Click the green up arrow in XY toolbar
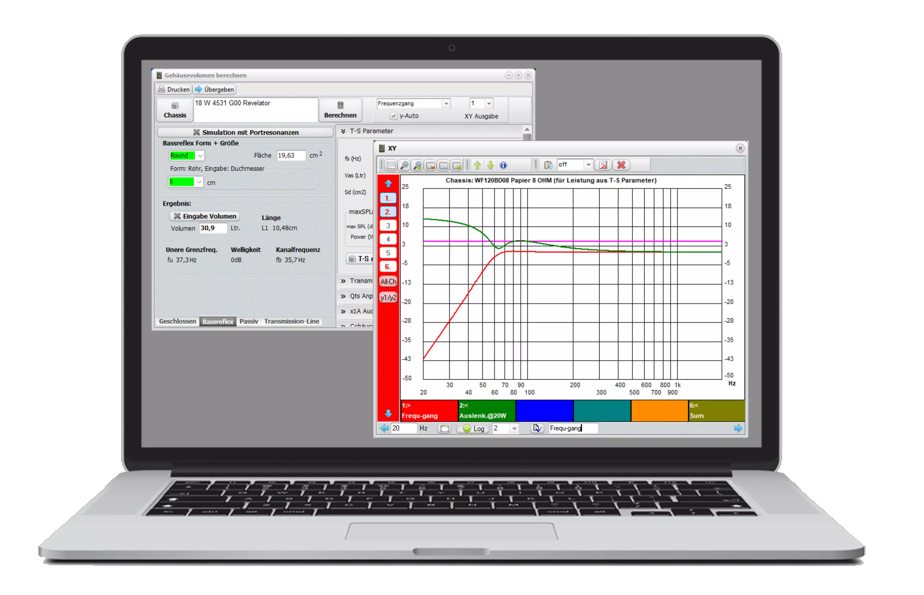This screenshot has height=595, width=924. pos(478,165)
